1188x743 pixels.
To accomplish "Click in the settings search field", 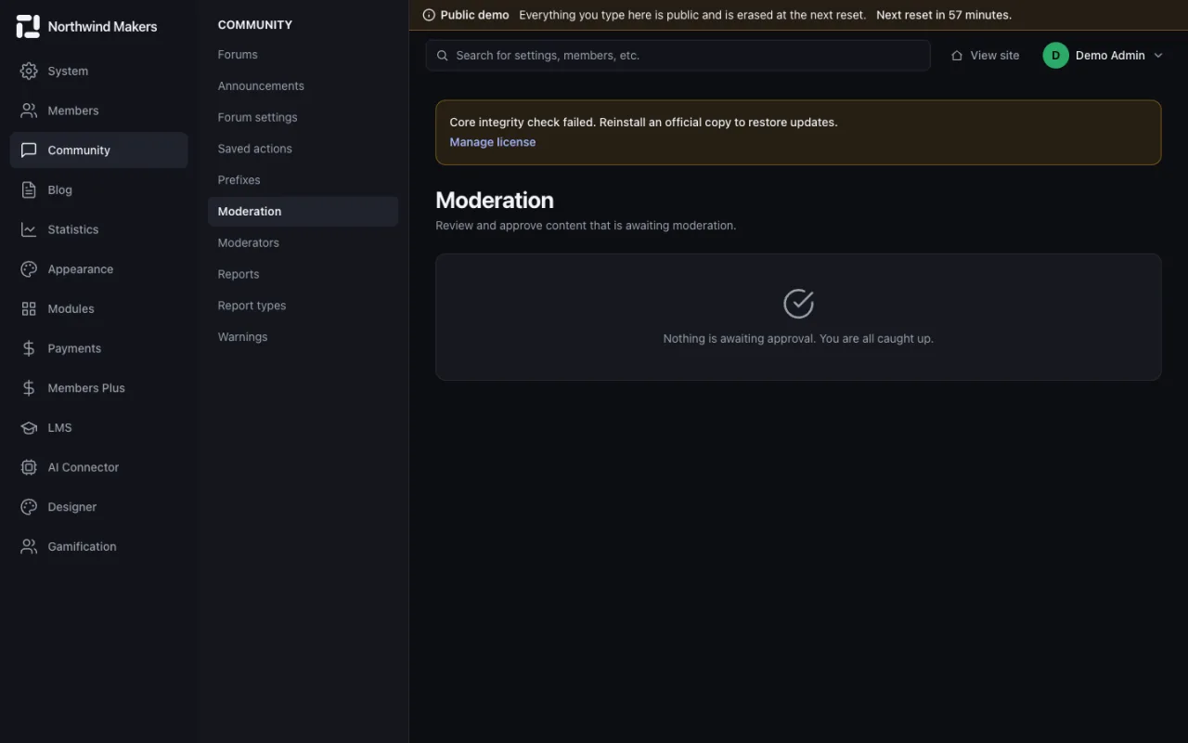I will pos(678,56).
